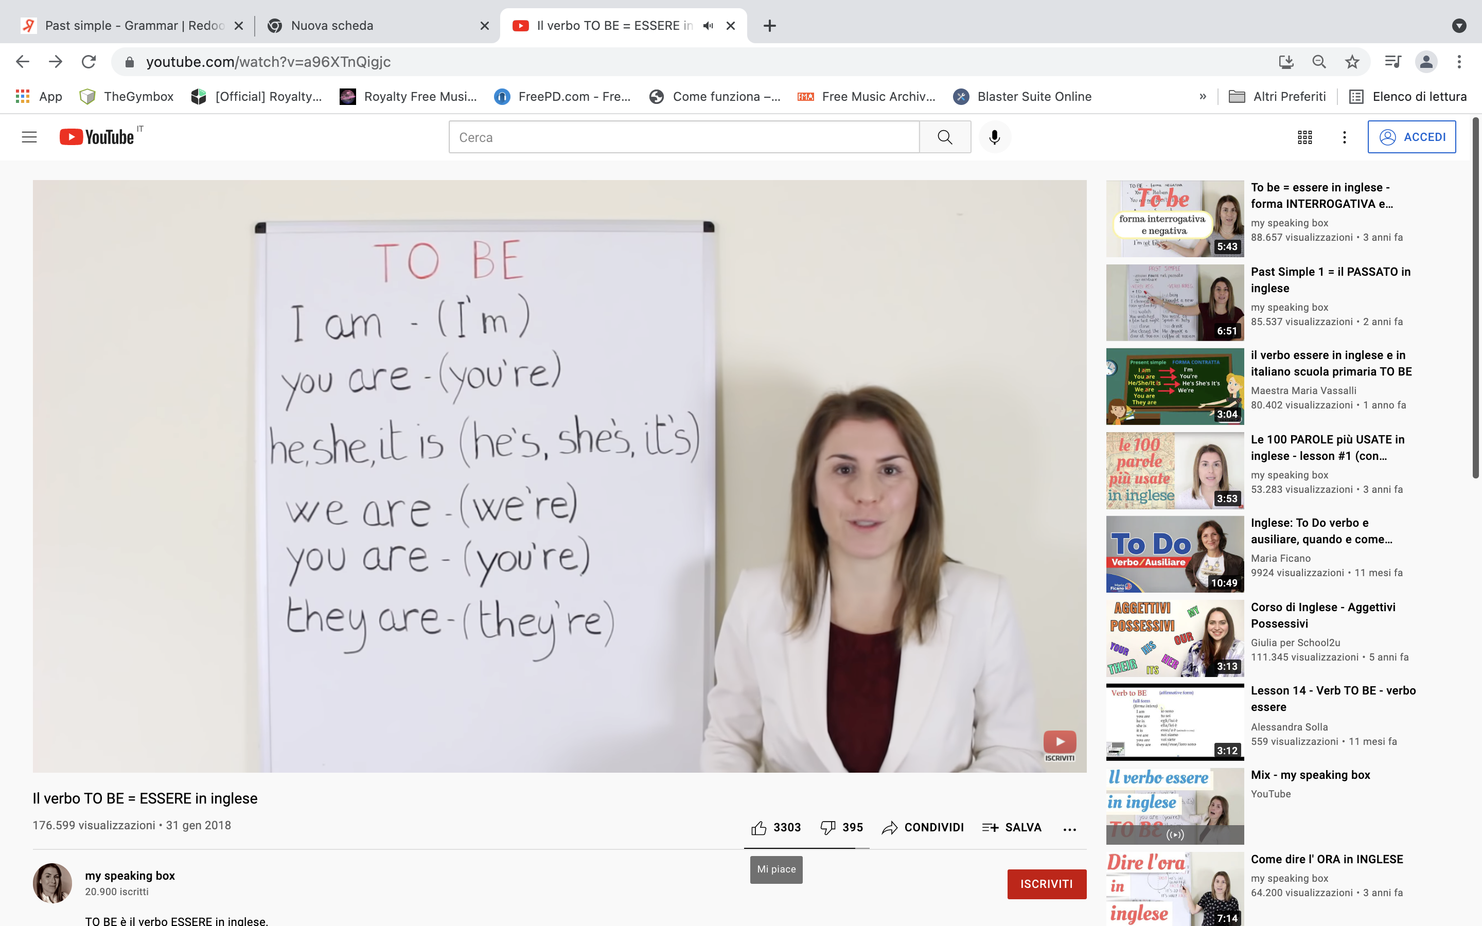Screen dimensions: 1482x926
Task: Bookmark this page with star icon
Action: pos(1352,62)
